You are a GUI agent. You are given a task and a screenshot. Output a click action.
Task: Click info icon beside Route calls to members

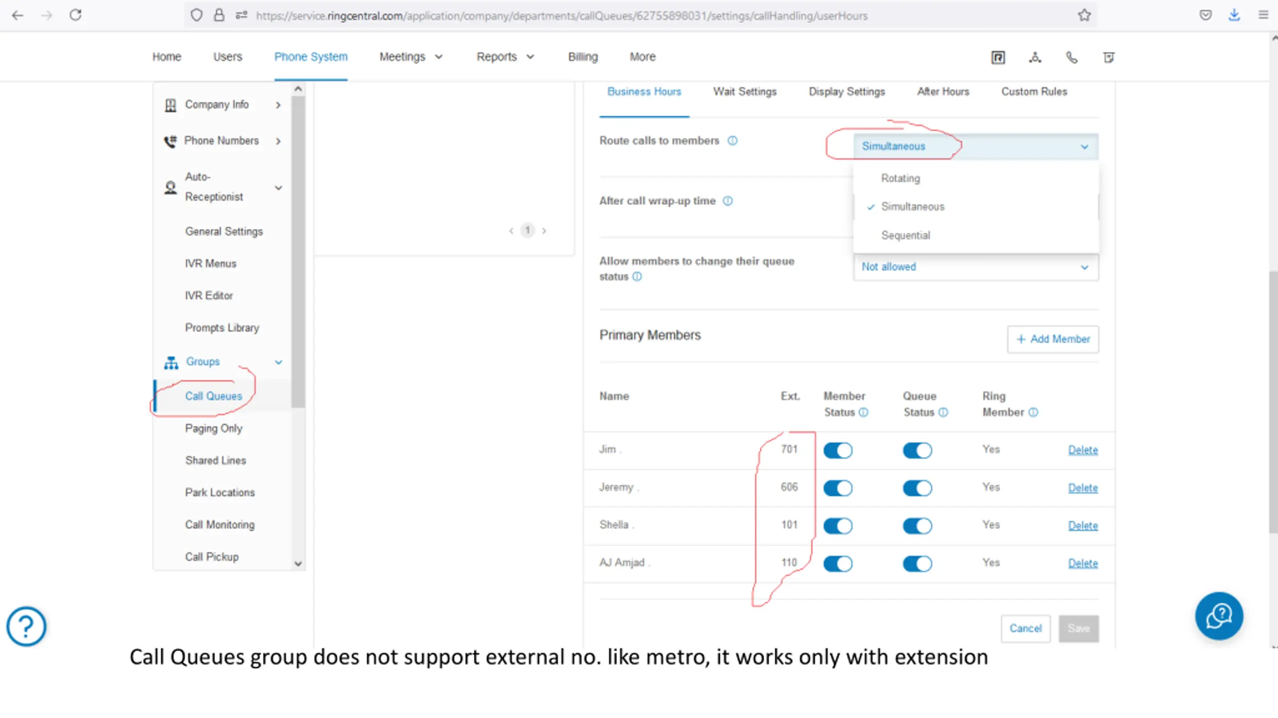(732, 141)
